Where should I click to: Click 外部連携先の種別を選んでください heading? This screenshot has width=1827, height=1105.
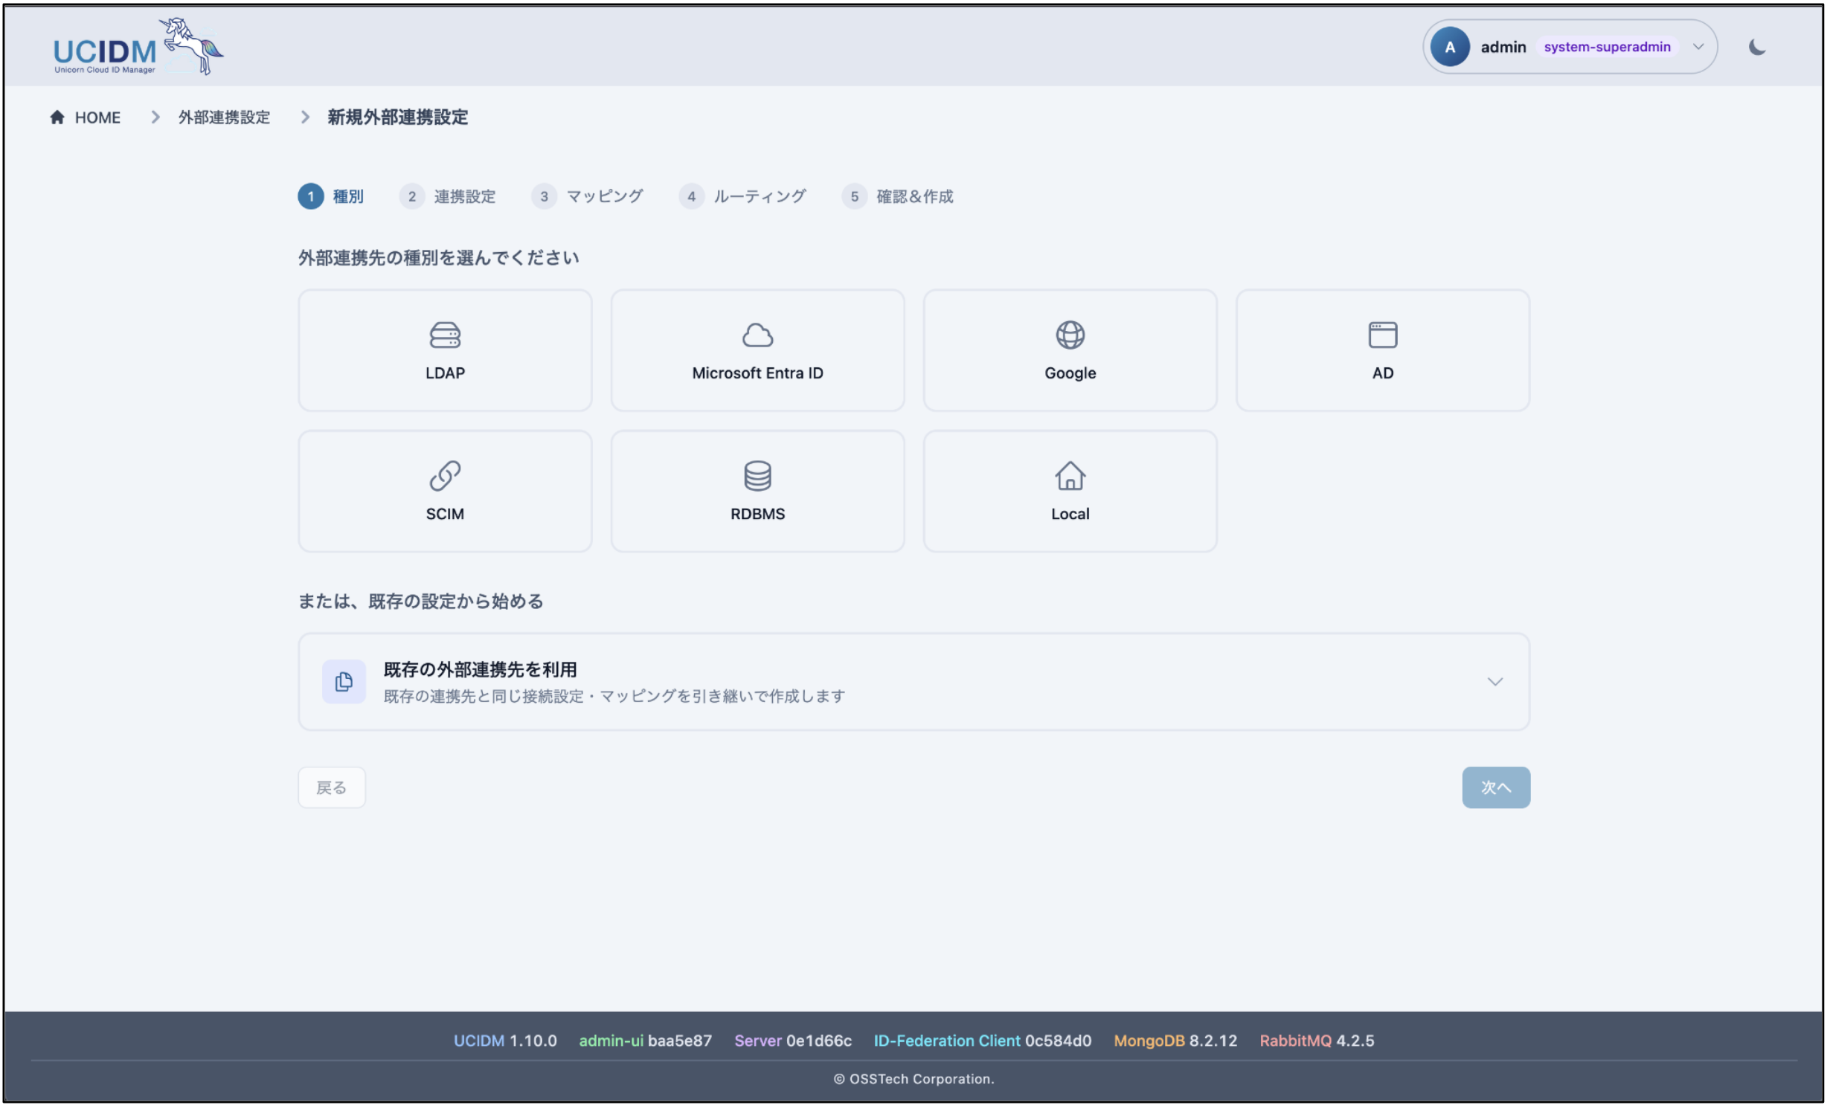coord(438,258)
